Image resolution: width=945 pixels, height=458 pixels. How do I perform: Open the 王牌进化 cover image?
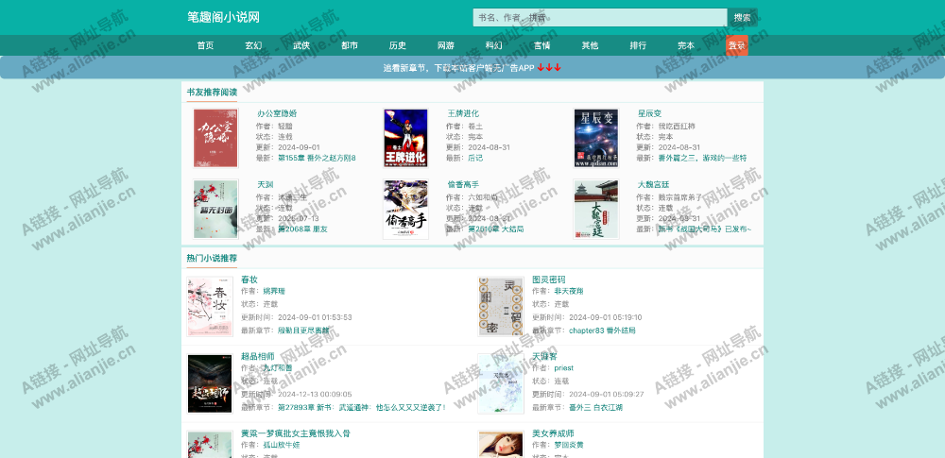click(405, 139)
